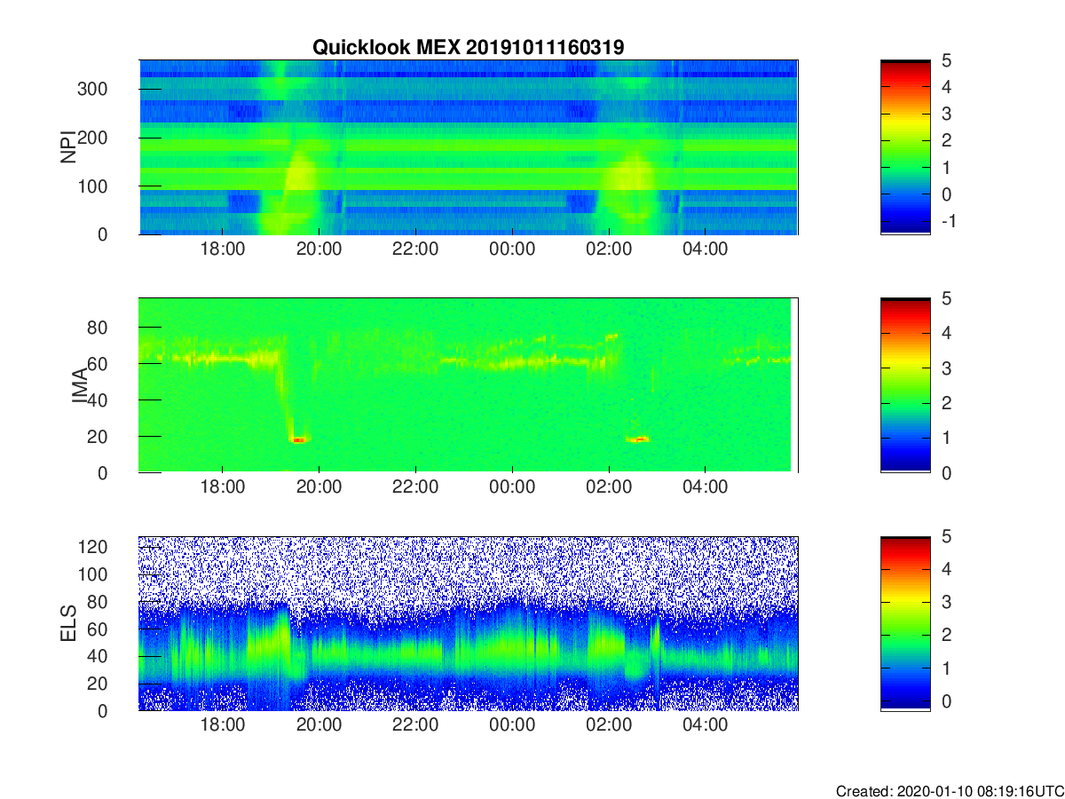Click the 18:00 tick label of the NPI panel
This screenshot has height=799, width=1065.
click(223, 249)
